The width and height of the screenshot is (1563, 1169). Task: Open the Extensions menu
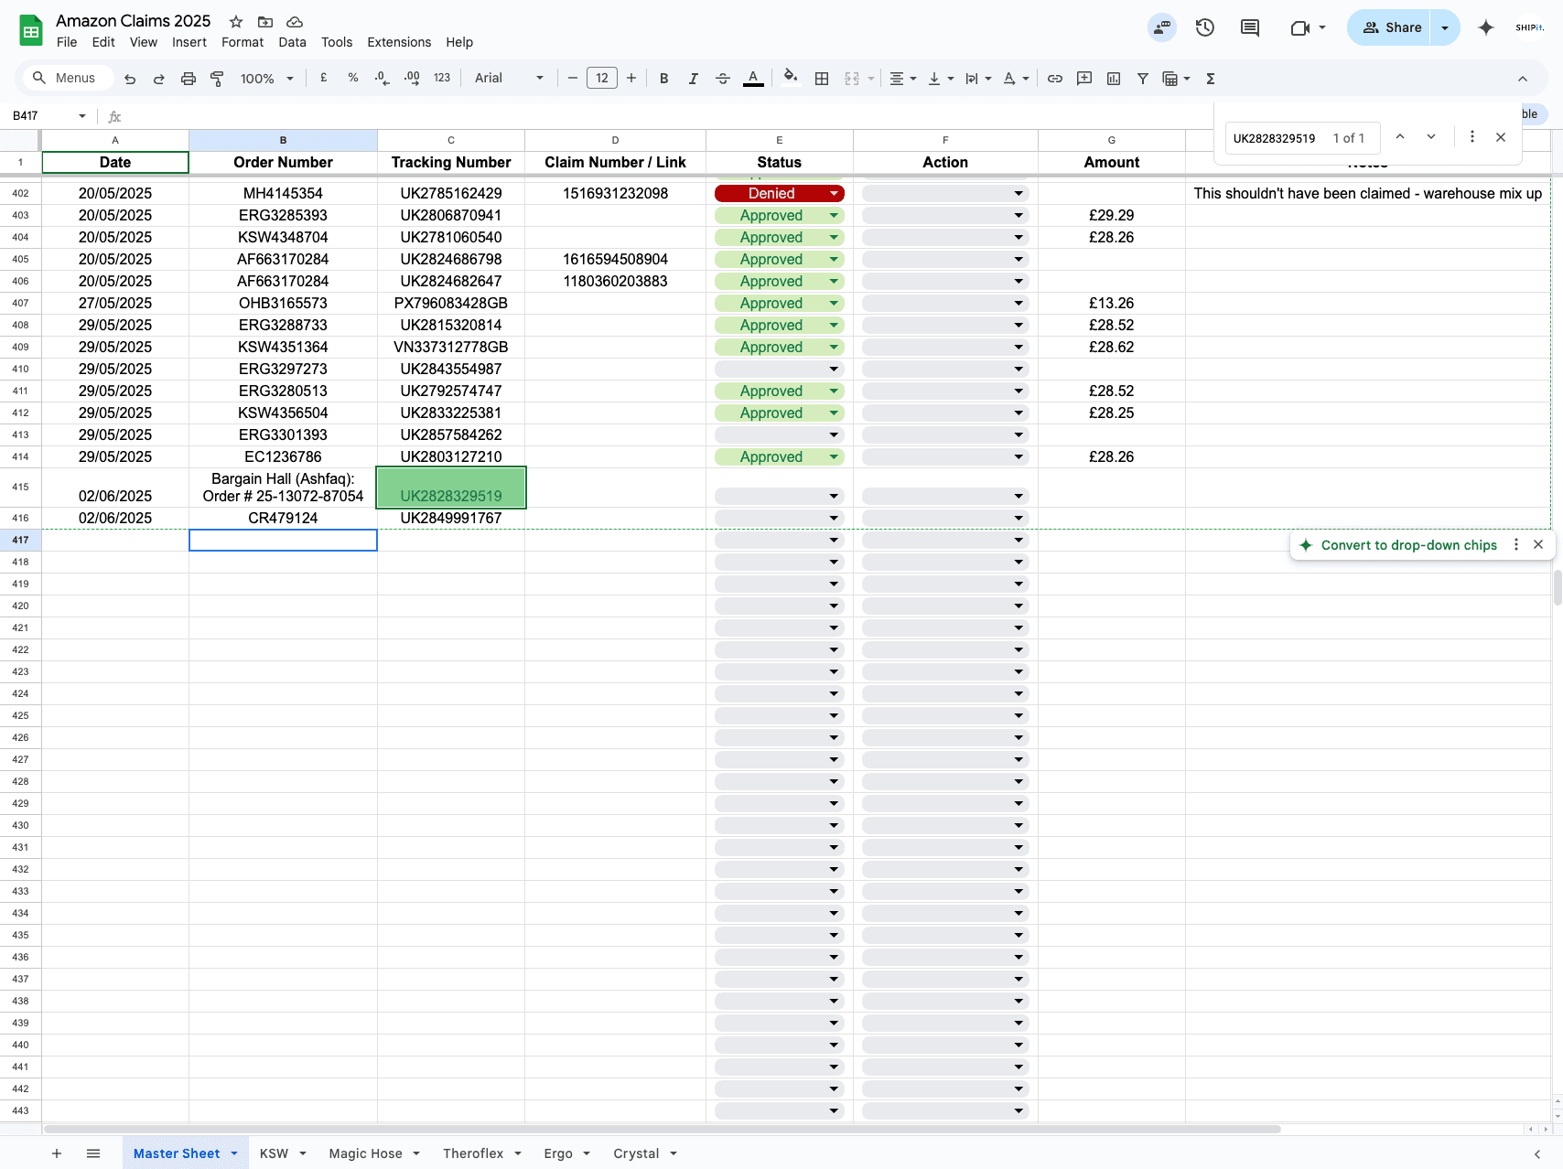pos(399,42)
